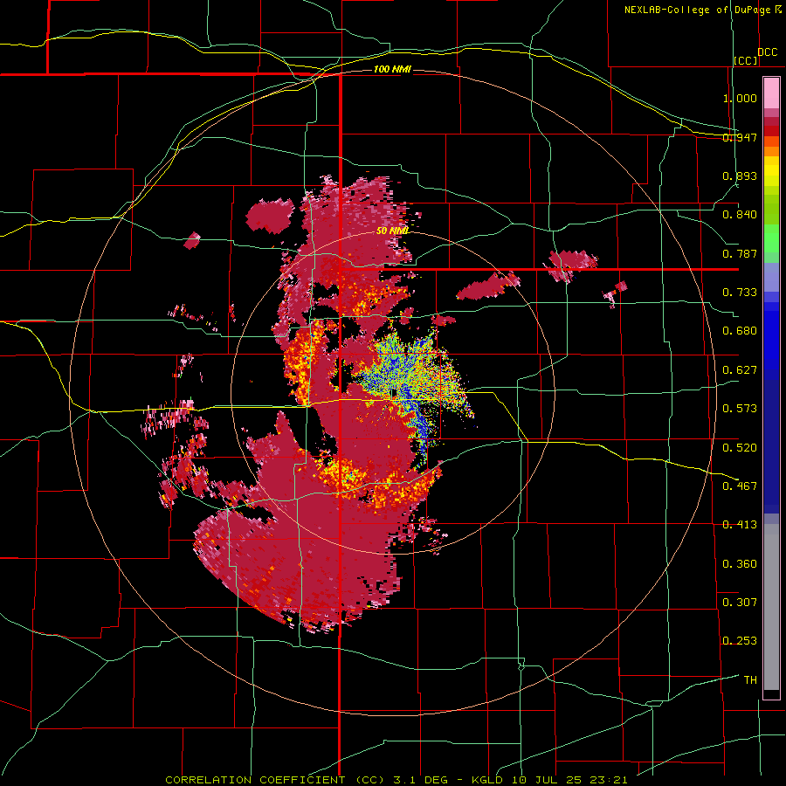786x786 pixels.
Task: Click the 0.413 legend value
Action: point(740,525)
